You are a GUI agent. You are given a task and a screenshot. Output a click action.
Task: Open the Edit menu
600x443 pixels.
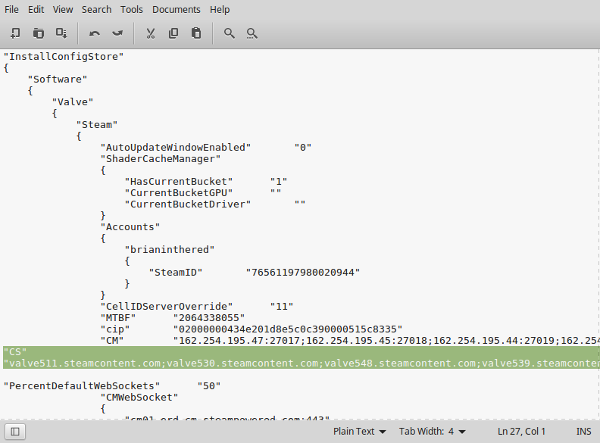click(36, 10)
